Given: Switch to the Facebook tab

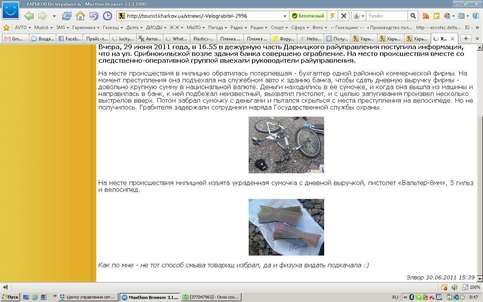Looking at the screenshot, I should [x=70, y=39].
